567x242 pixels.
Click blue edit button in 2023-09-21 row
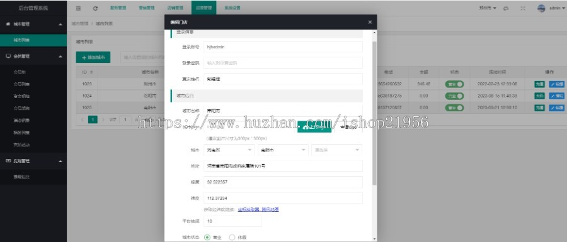(556, 107)
